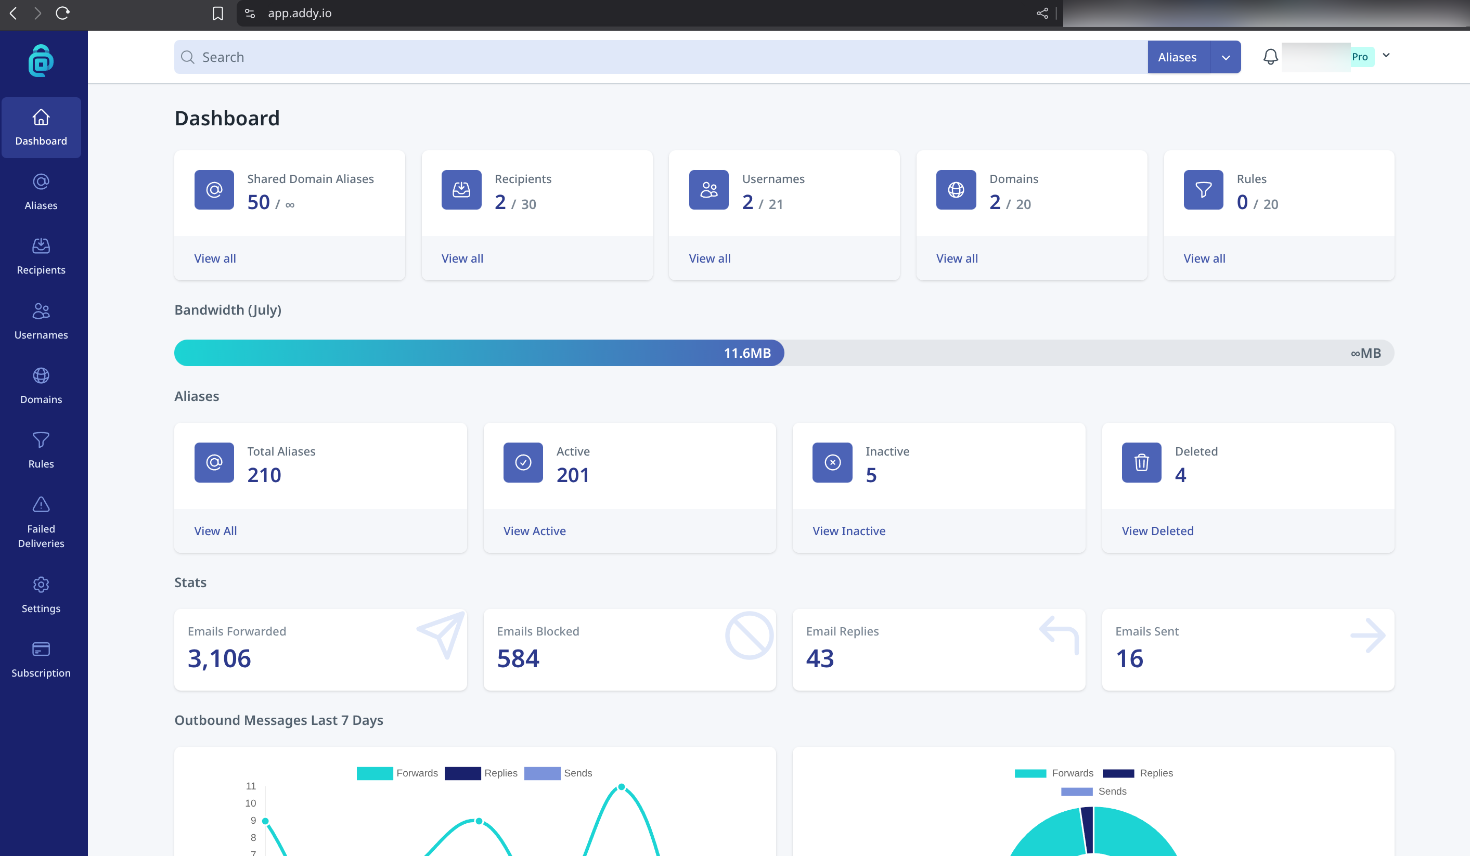Click the Deleted trash icon
The image size is (1470, 856).
[x=1142, y=462]
